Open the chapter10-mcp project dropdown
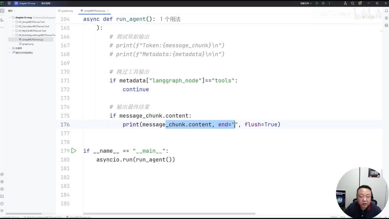Screen dimensions: 389x219 (x=27, y=3)
